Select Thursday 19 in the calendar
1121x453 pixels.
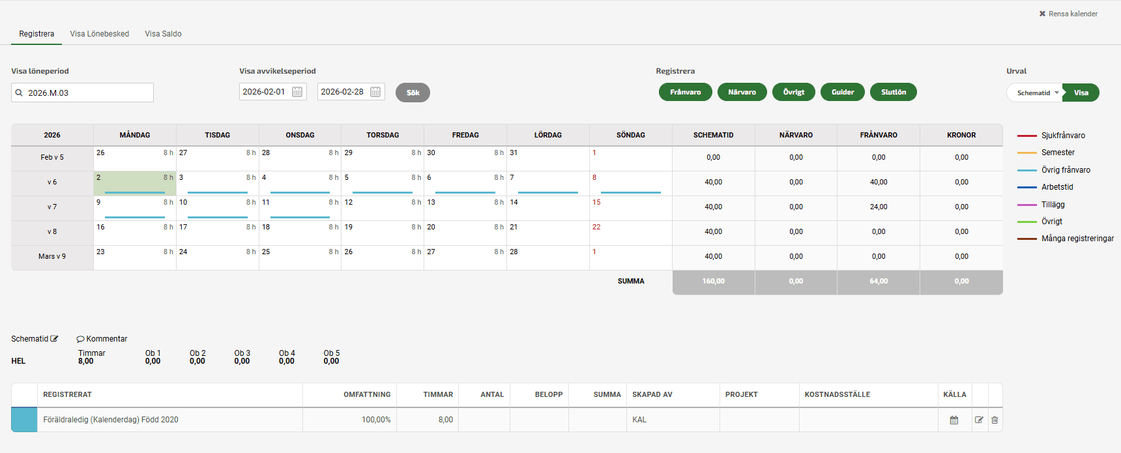tap(382, 233)
